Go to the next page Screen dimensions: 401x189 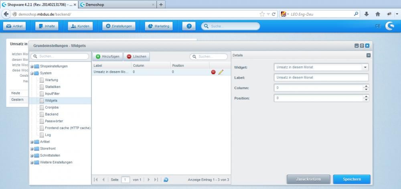tap(149, 179)
